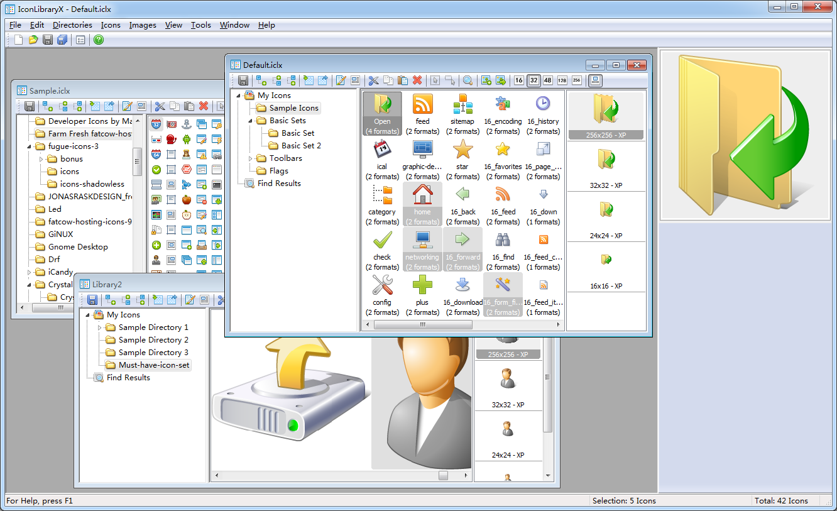The width and height of the screenshot is (837, 511).
Task: Select the Cut icons tool
Action: pyautogui.click(x=373, y=80)
